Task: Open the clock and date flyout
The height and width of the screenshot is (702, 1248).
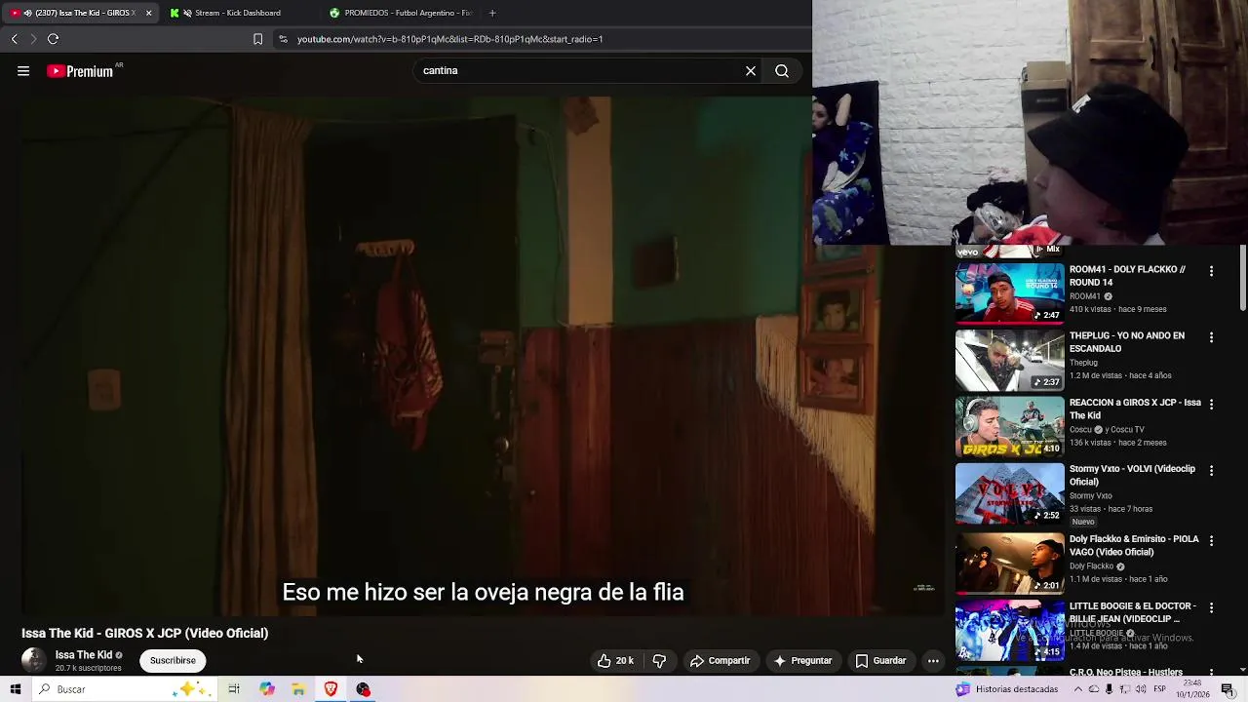Action: click(1192, 689)
